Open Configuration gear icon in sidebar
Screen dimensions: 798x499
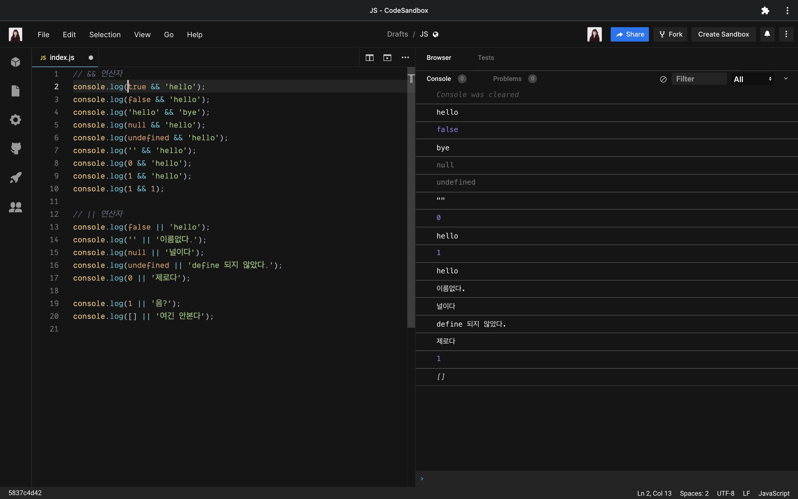coord(16,119)
